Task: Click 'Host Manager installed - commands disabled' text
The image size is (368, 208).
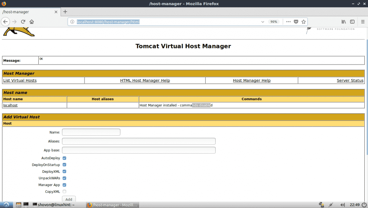Action: [x=176, y=105]
